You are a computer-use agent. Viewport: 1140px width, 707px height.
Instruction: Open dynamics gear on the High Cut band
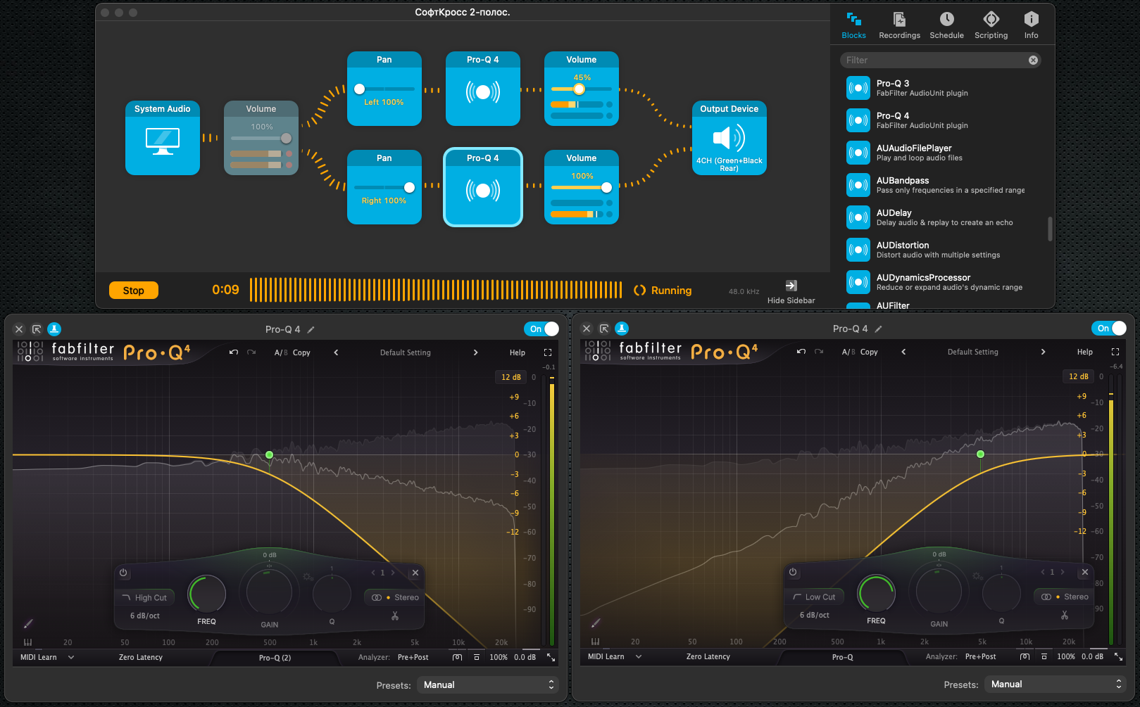(308, 577)
